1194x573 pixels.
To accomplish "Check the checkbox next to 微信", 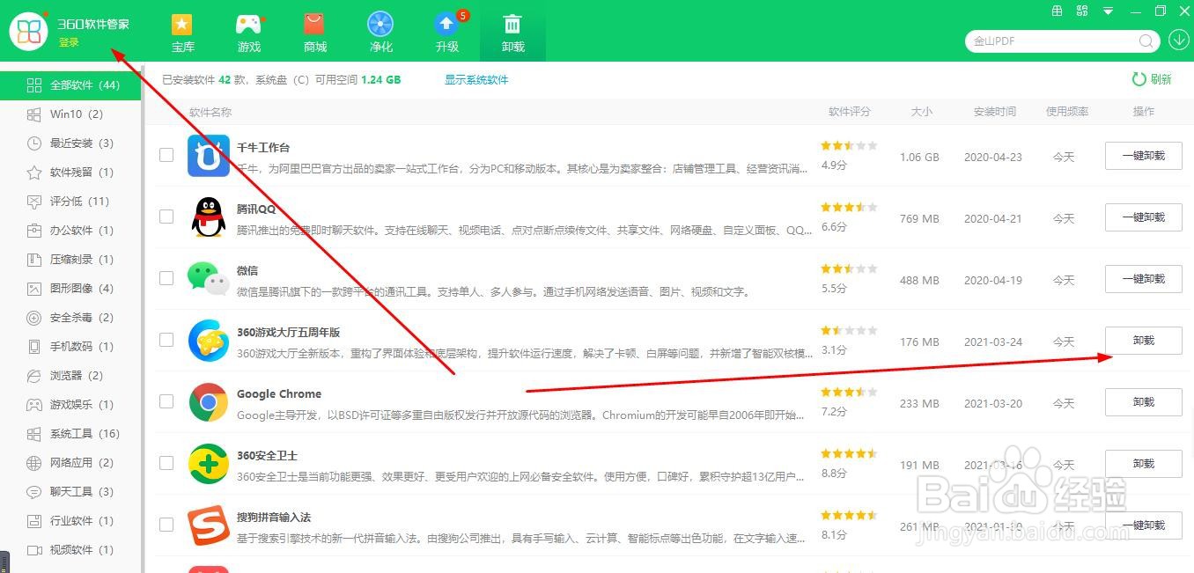I will click(x=166, y=278).
